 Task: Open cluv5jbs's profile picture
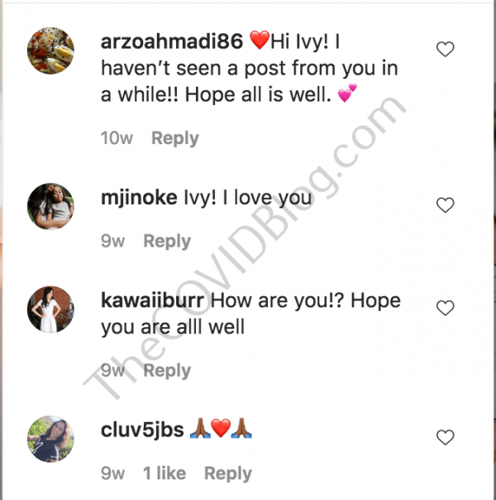point(50,439)
